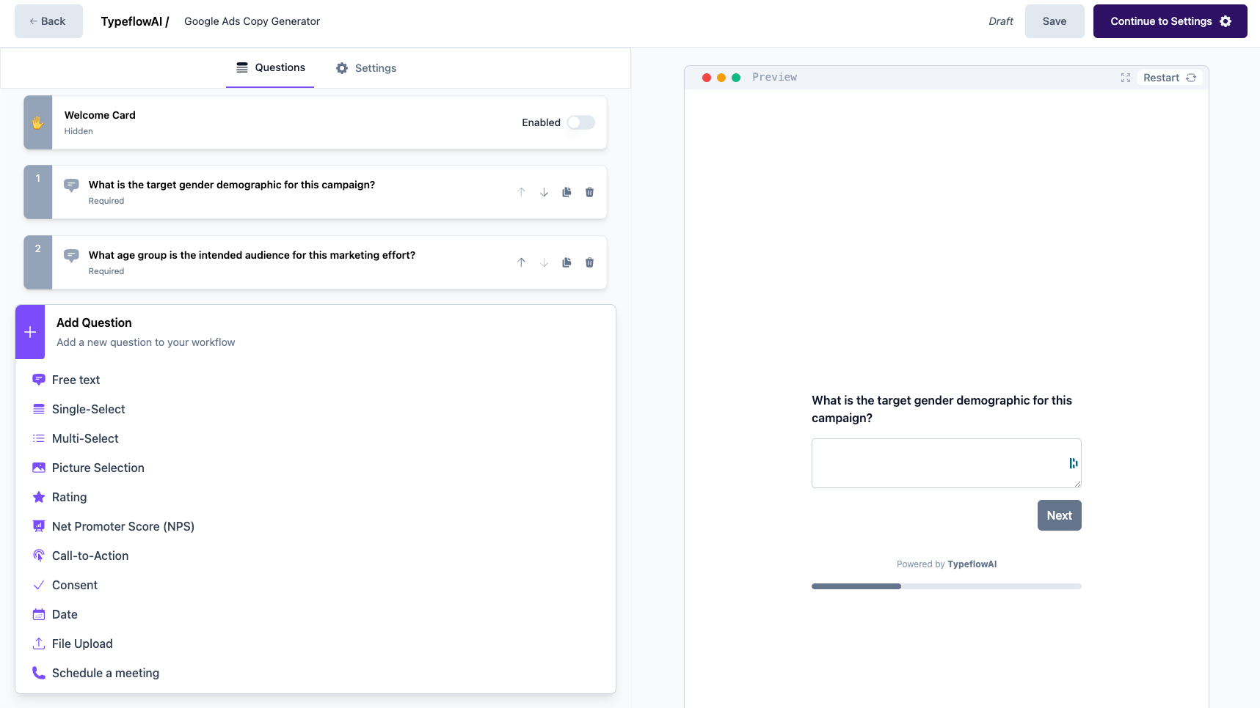The height and width of the screenshot is (708, 1260).
Task: Move question 1 up
Action: click(x=521, y=192)
